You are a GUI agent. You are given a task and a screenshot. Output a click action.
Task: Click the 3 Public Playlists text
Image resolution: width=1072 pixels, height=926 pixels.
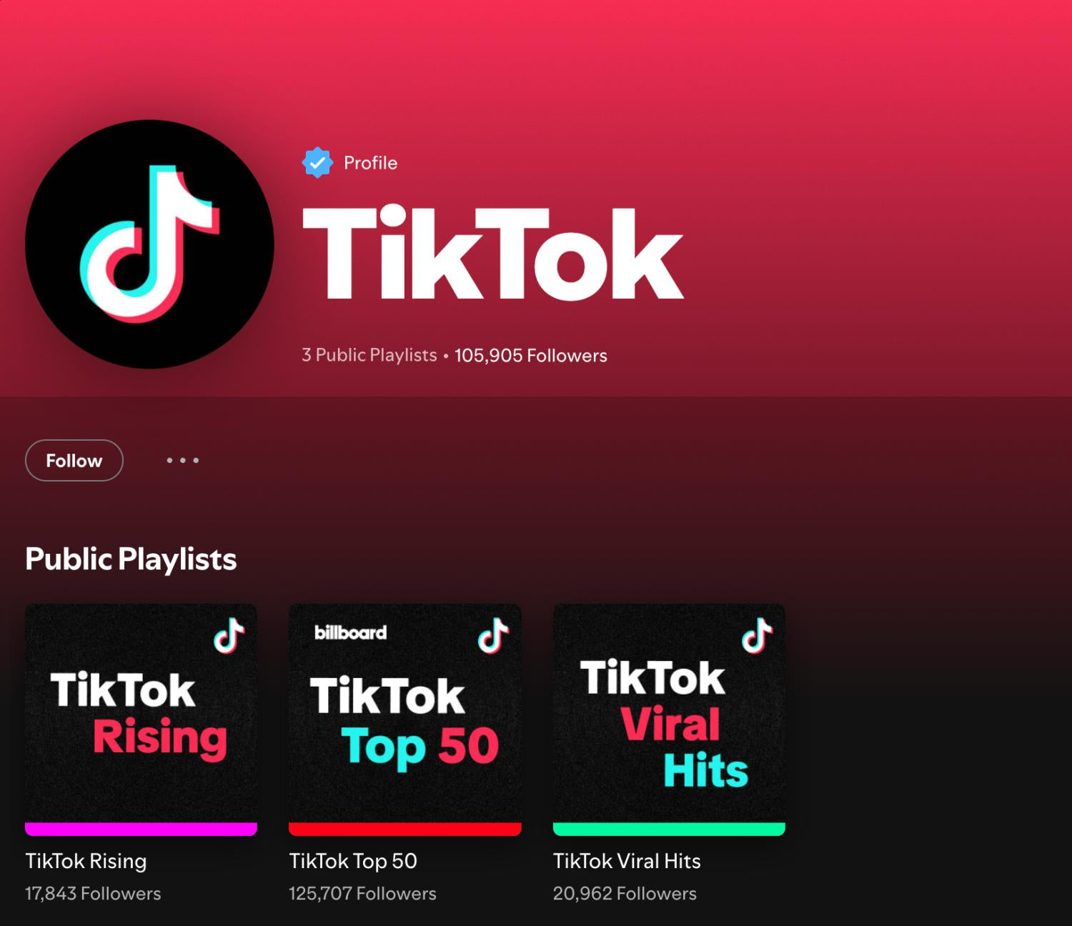(369, 355)
